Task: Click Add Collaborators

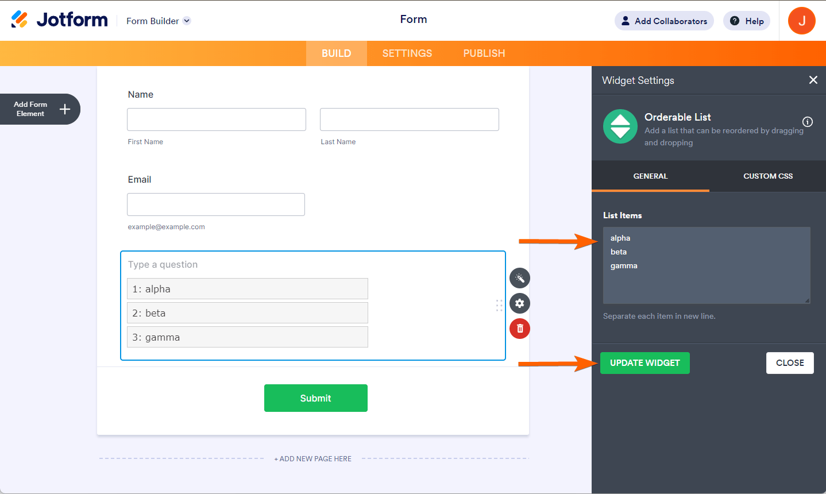Action: [664, 21]
